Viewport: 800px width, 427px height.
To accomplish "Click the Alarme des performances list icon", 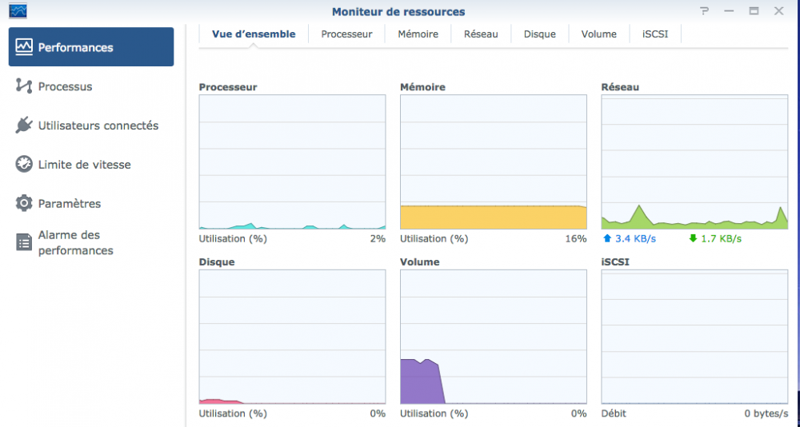I will (24, 243).
